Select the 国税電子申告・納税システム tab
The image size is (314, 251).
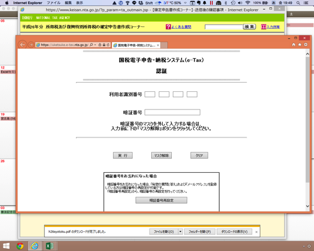pyautogui.click(x=136, y=46)
